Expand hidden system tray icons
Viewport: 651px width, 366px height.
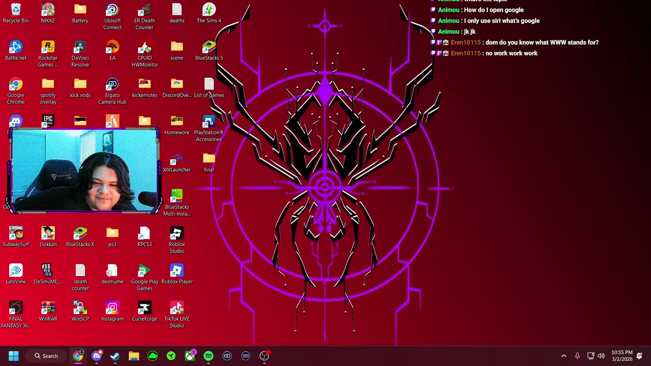click(564, 356)
